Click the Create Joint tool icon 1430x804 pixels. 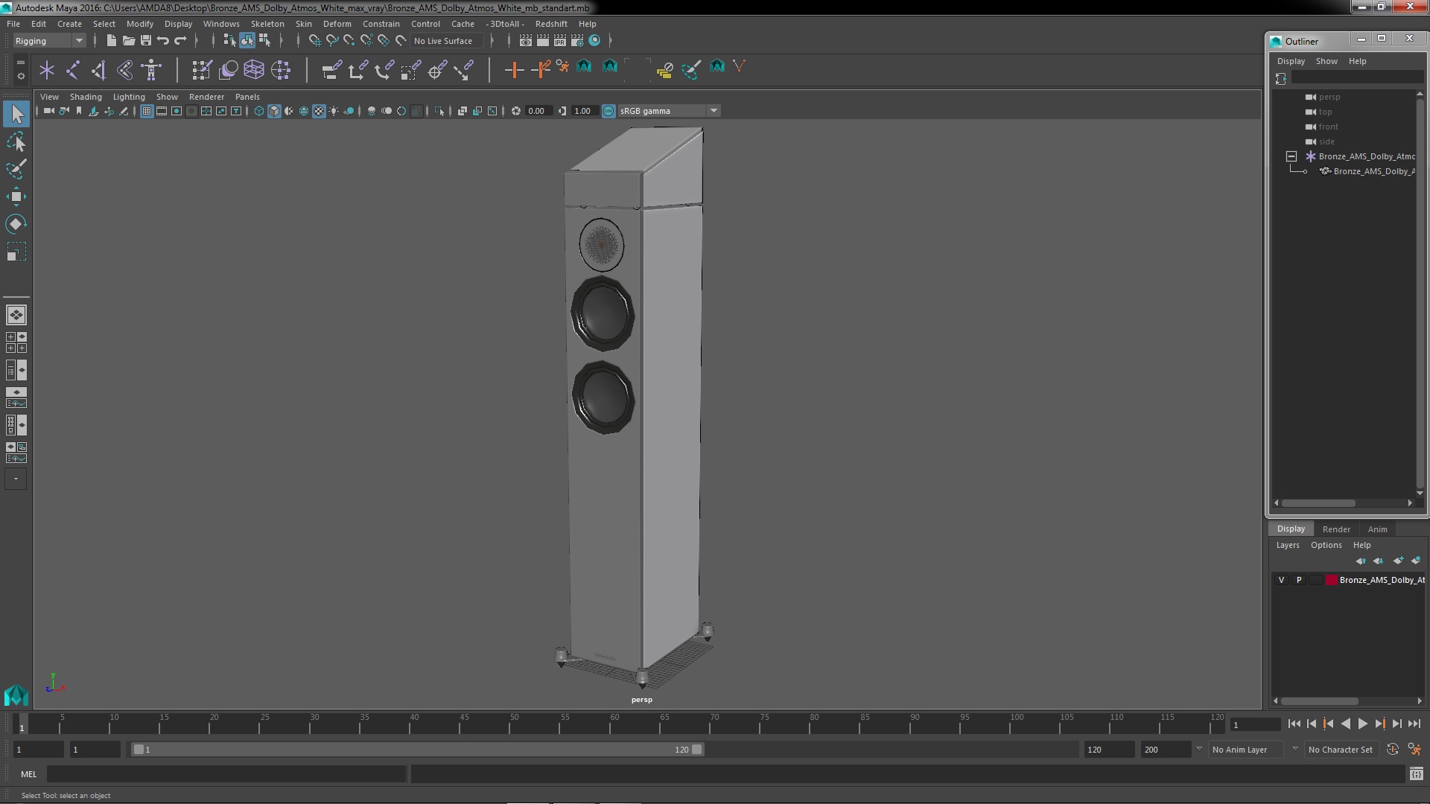point(73,70)
